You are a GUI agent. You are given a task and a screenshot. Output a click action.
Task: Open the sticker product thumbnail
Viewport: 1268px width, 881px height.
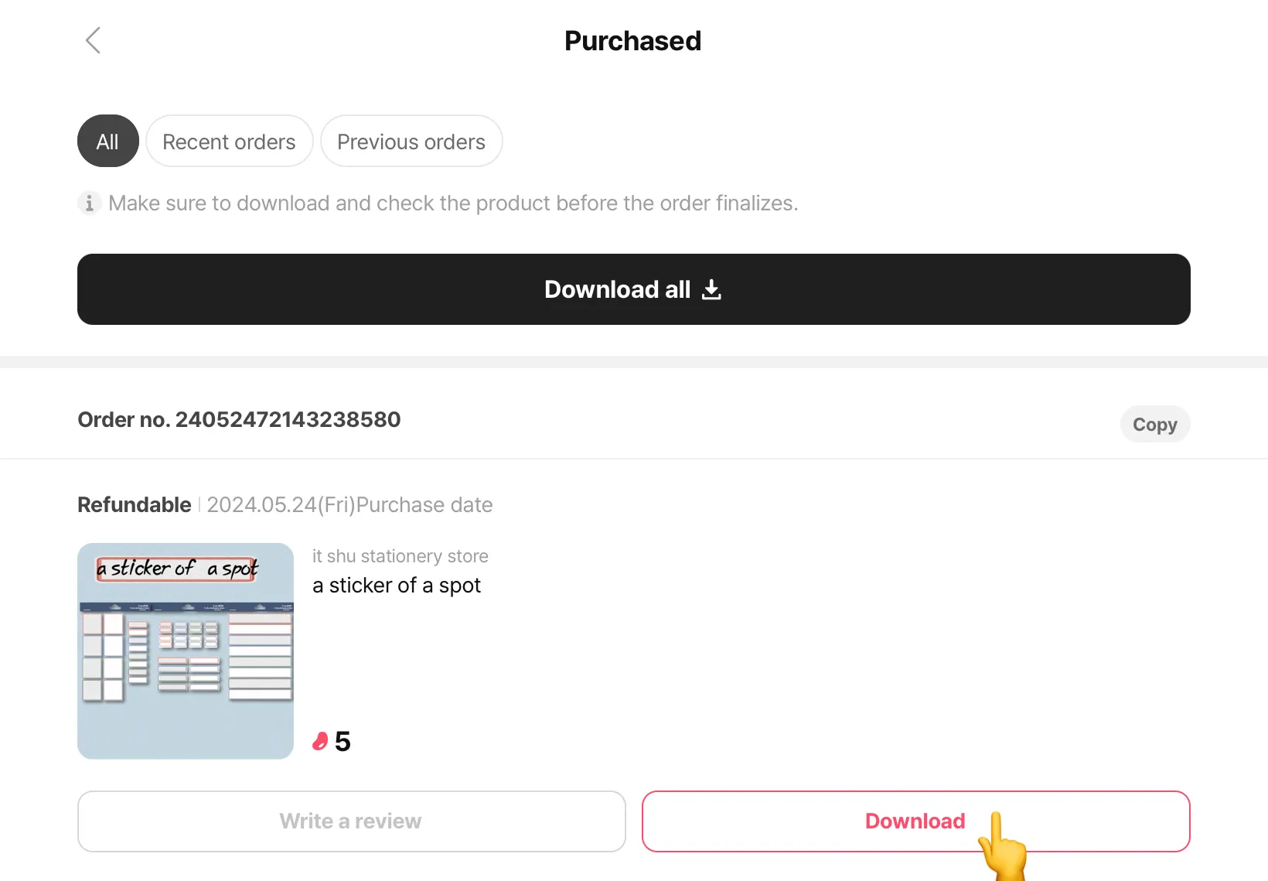tap(186, 651)
